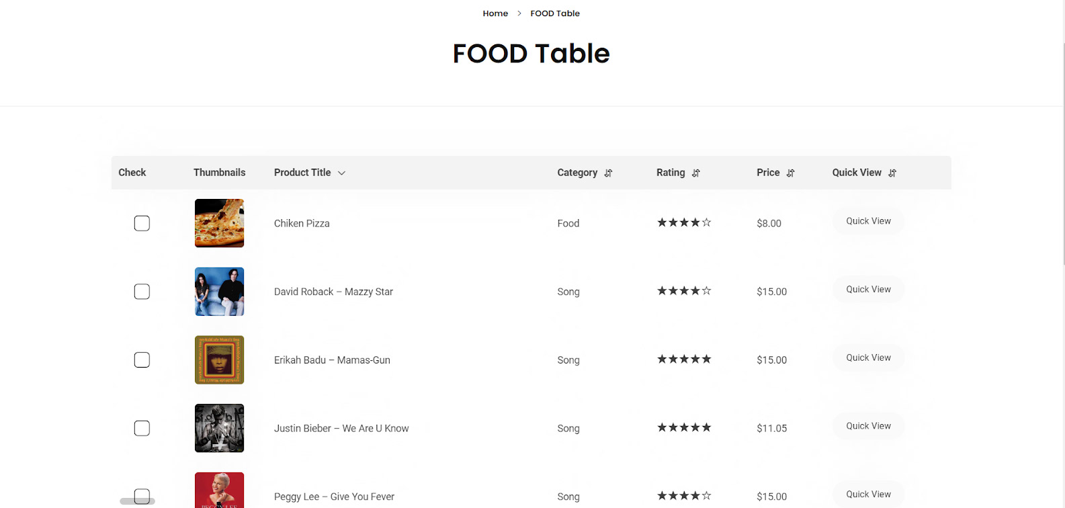Screen dimensions: 1065x508
Task: Open FOOD Table breadcrumb item
Action: [x=555, y=13]
